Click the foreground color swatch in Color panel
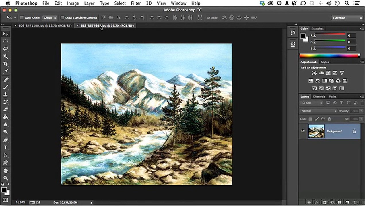 coord(303,36)
